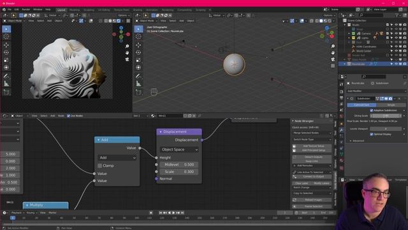Screen dimensions: 408x230
Task: Select the Move tool in right viewport
Action: coord(138,45)
